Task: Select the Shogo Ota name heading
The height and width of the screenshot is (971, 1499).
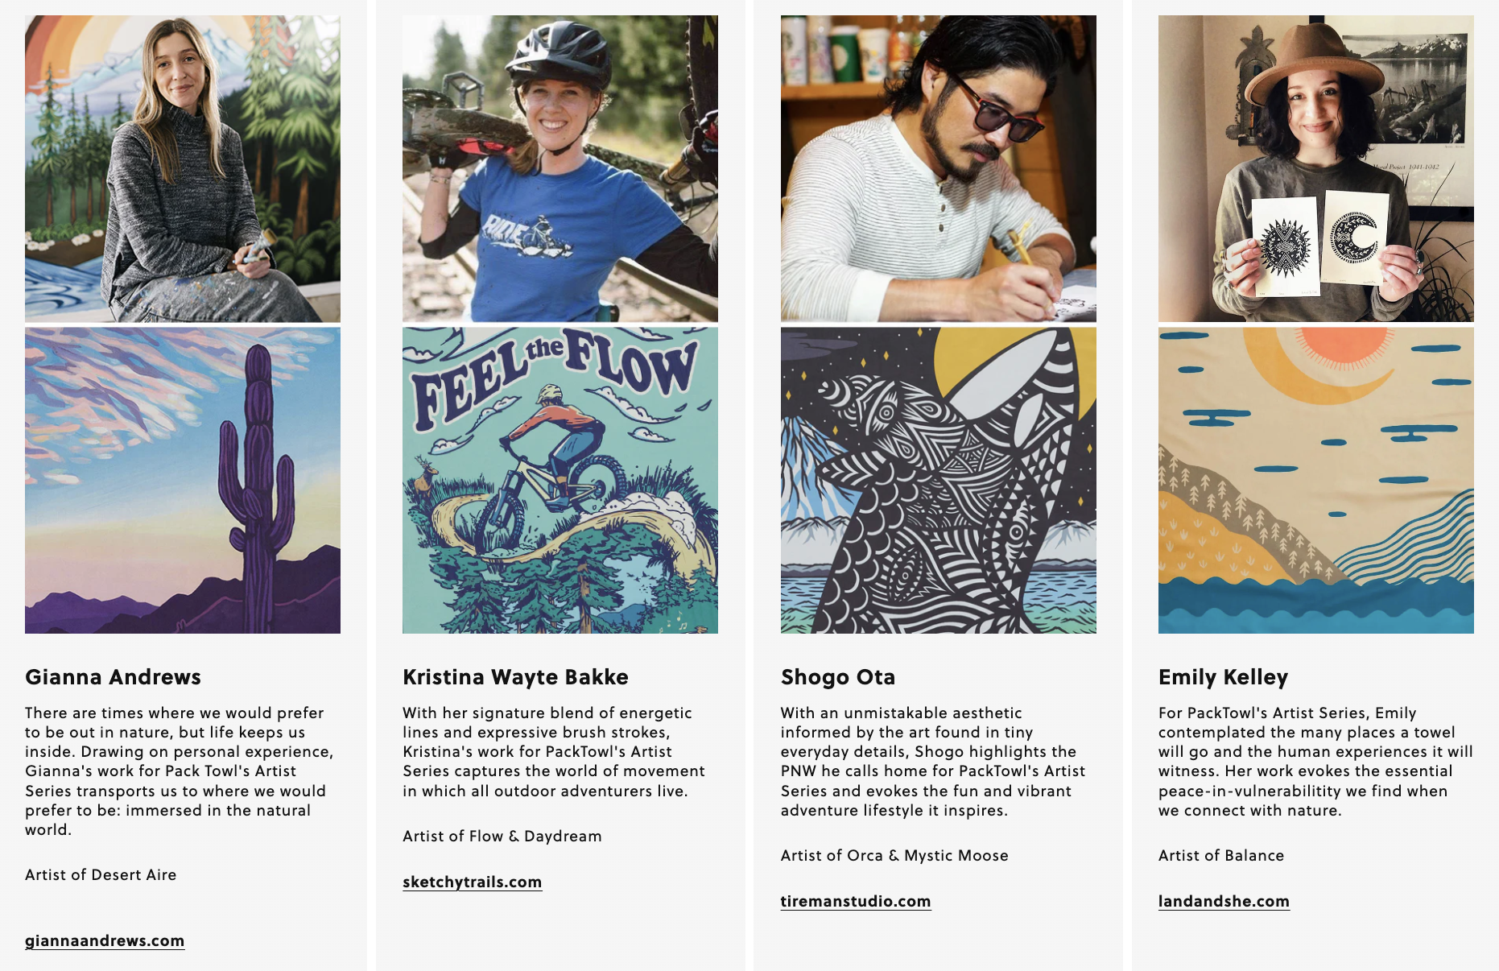Action: tap(838, 677)
